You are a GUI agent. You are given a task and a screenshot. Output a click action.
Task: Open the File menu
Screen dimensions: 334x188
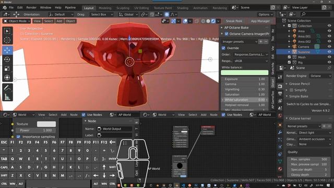pyautogui.click(x=11, y=7)
